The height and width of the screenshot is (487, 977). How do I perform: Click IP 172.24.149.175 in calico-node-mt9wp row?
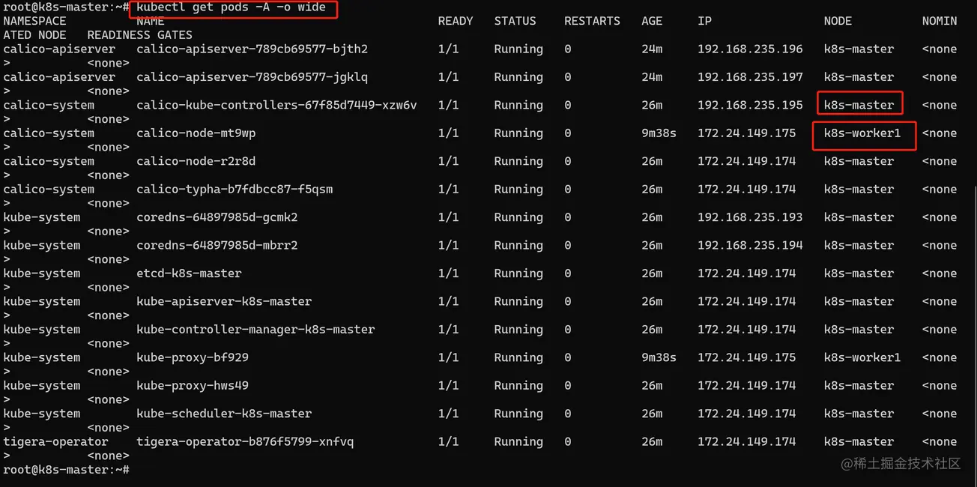[x=746, y=133]
